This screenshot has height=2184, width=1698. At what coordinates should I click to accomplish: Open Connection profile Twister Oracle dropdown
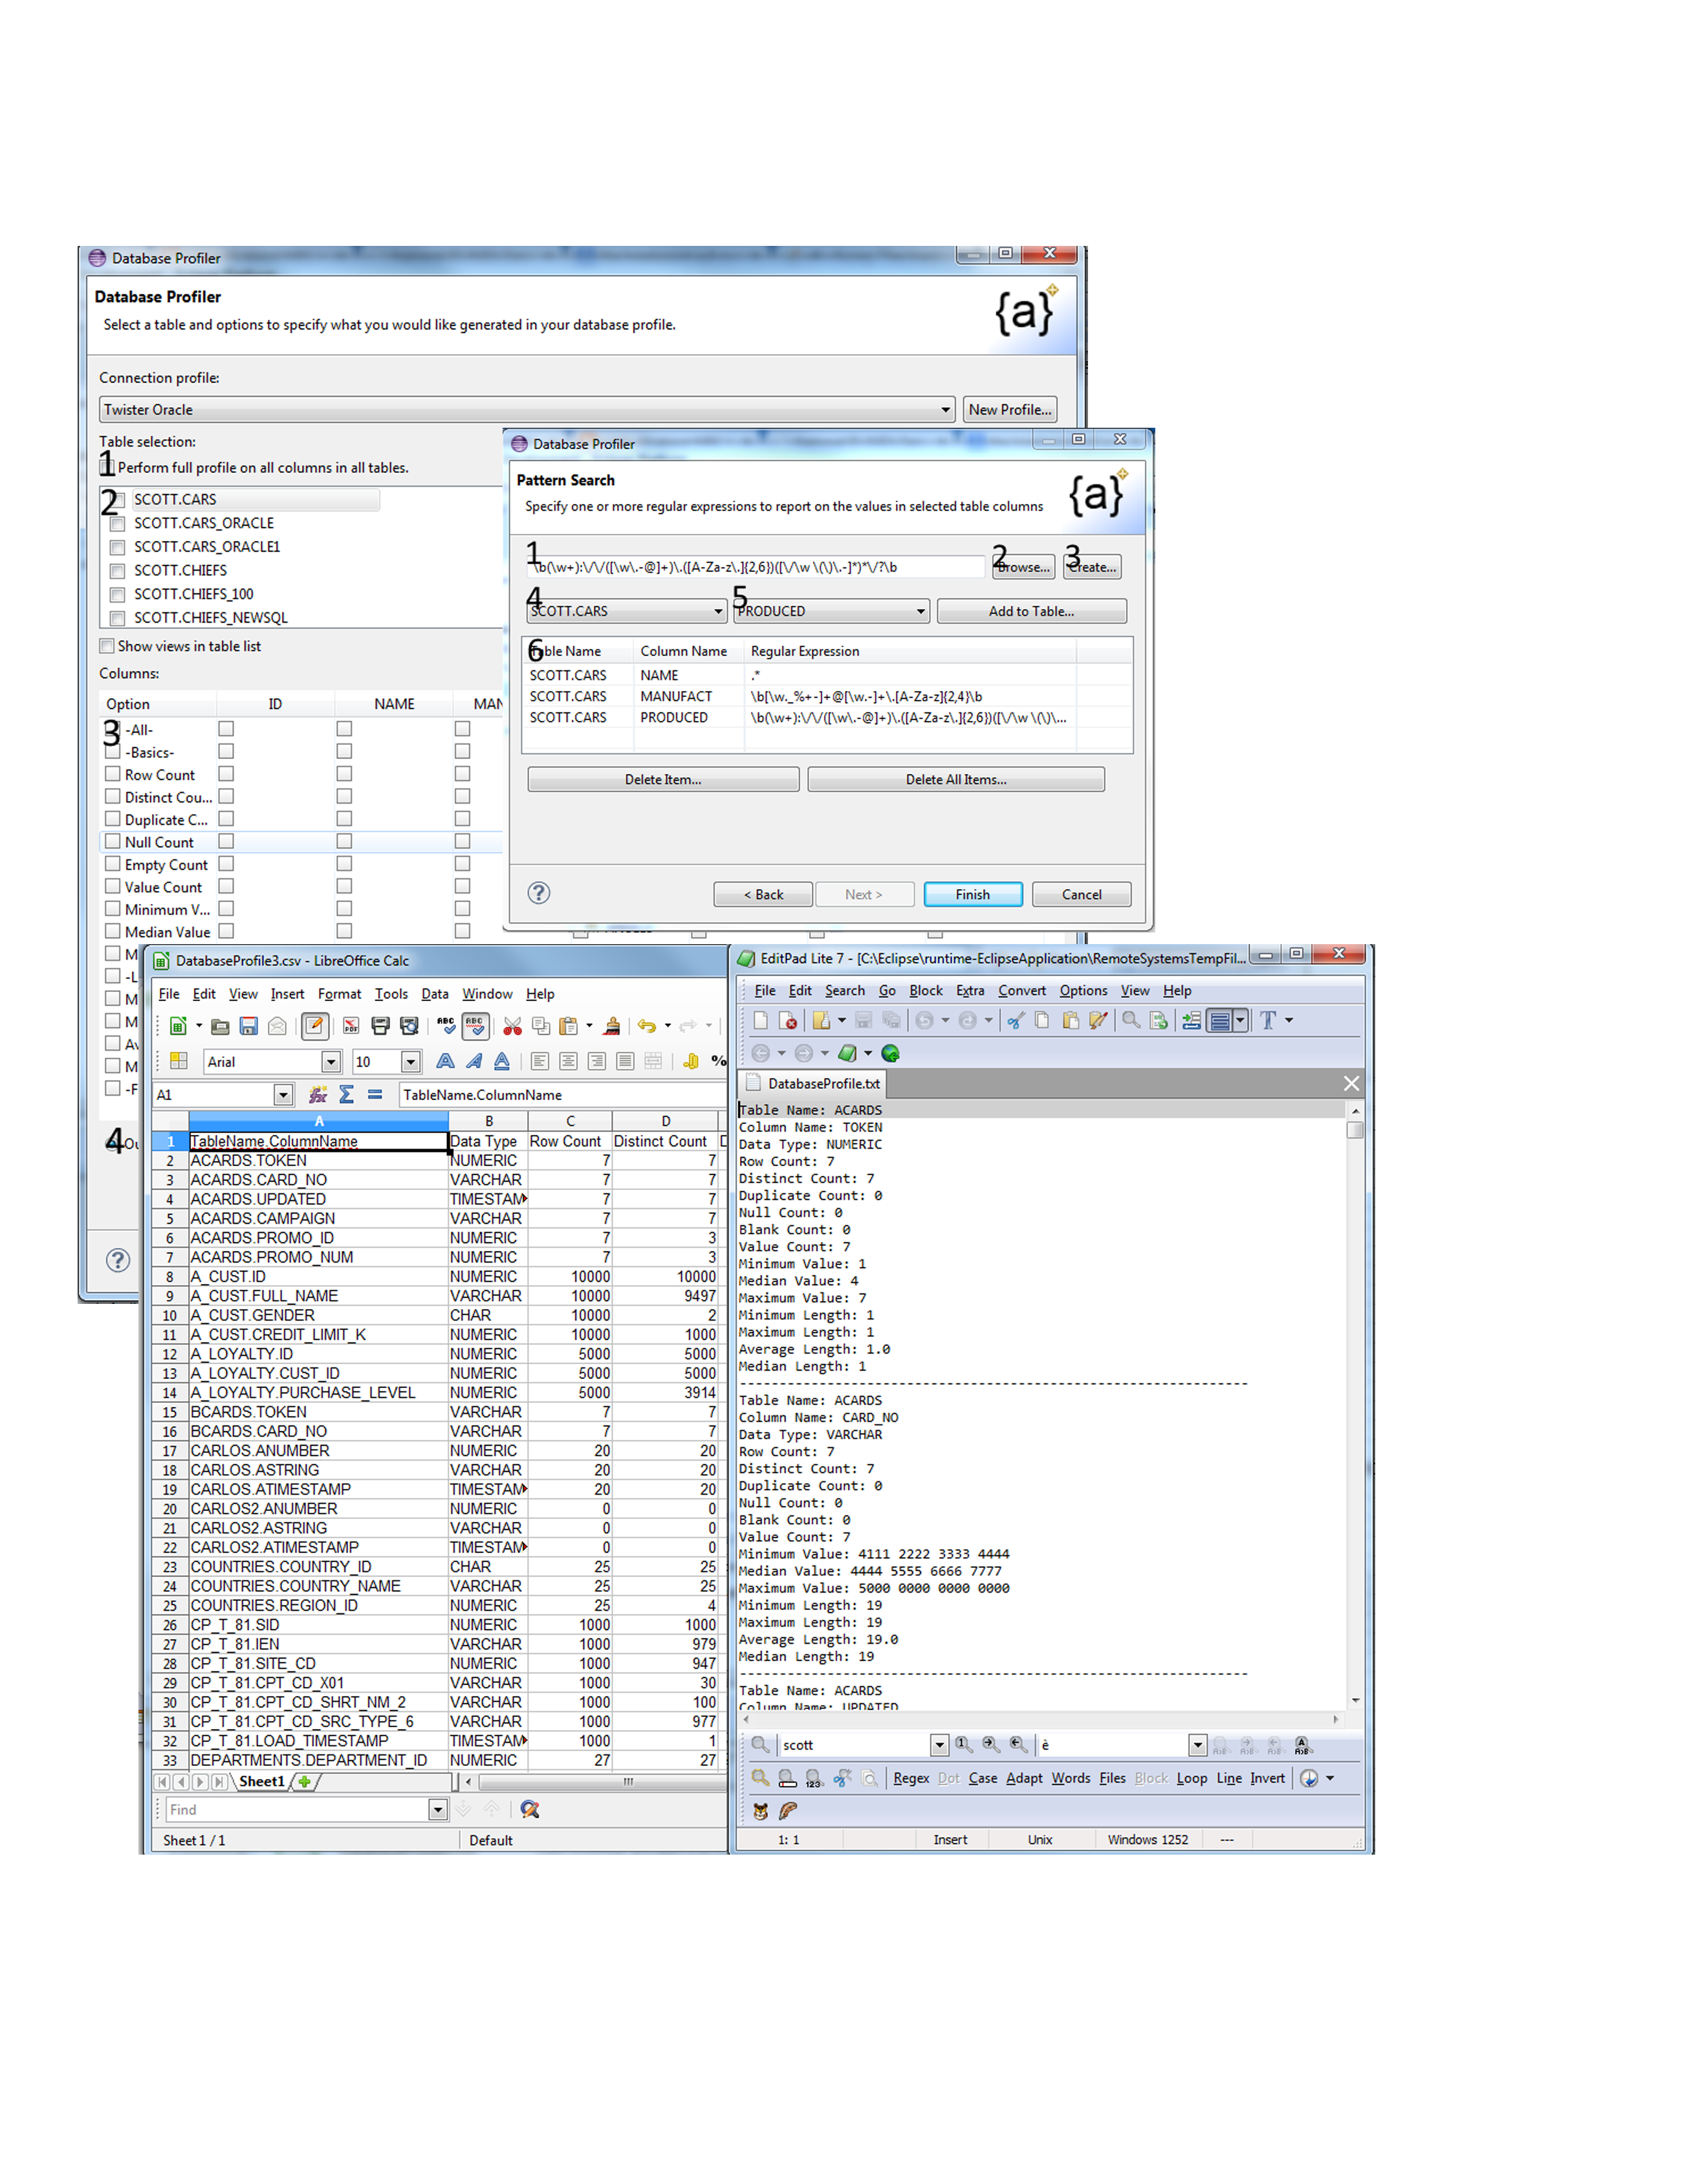[x=946, y=410]
